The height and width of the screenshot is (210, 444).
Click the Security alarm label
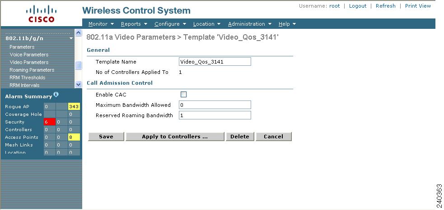(x=15, y=122)
